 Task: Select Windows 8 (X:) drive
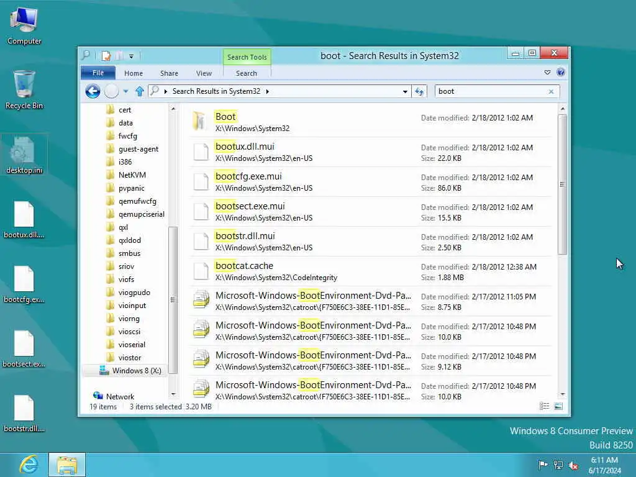(x=130, y=371)
